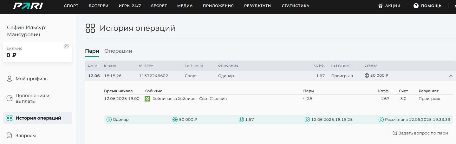The image size is (456, 144).
Task: Click event Хойничанка Хойнице – Свит Сколвин
Action: pyautogui.click(x=190, y=99)
